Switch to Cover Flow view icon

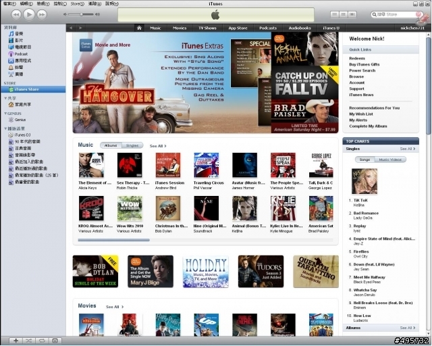click(x=352, y=14)
